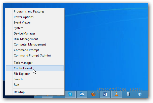Image resolution: width=153 pixels, height=103 pixels.
Task: Open Device Manager
Action: click(35, 33)
